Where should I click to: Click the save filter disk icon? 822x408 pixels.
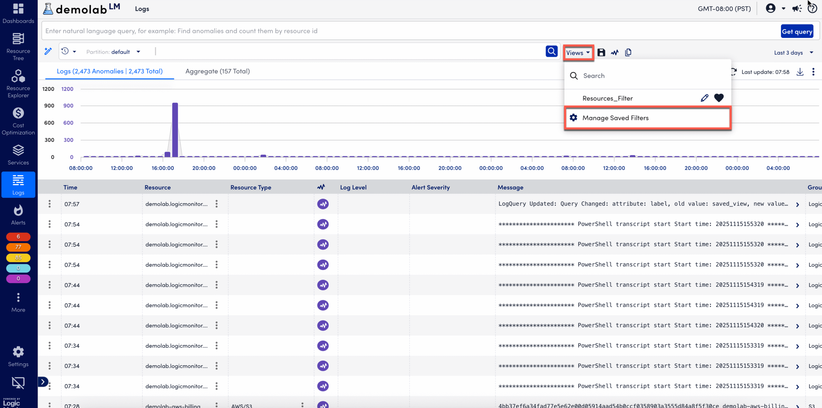point(601,52)
